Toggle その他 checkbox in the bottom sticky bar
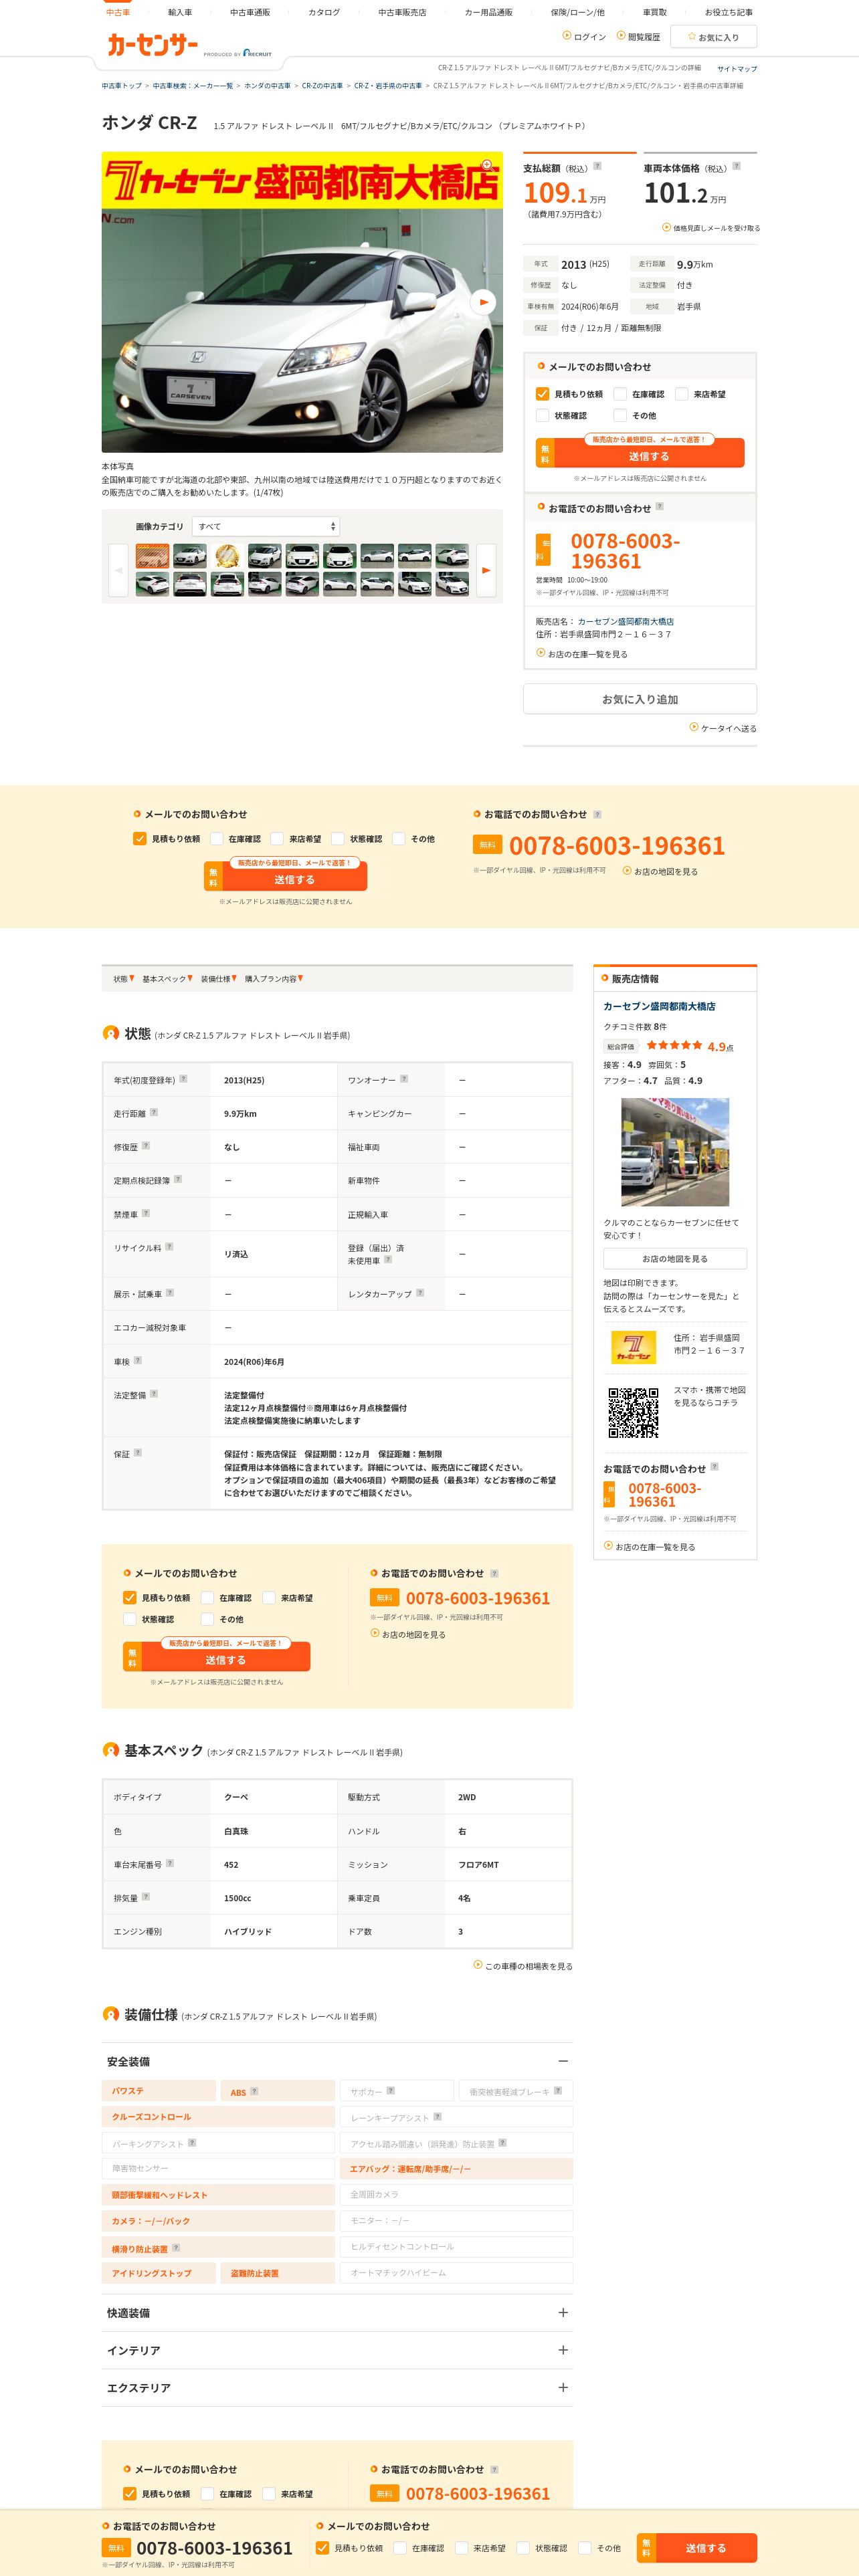This screenshot has height=2576, width=859. 585,2547
